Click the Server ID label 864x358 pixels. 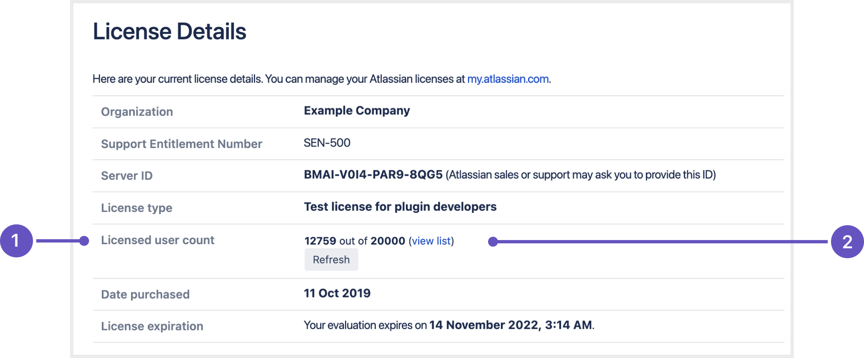point(127,176)
